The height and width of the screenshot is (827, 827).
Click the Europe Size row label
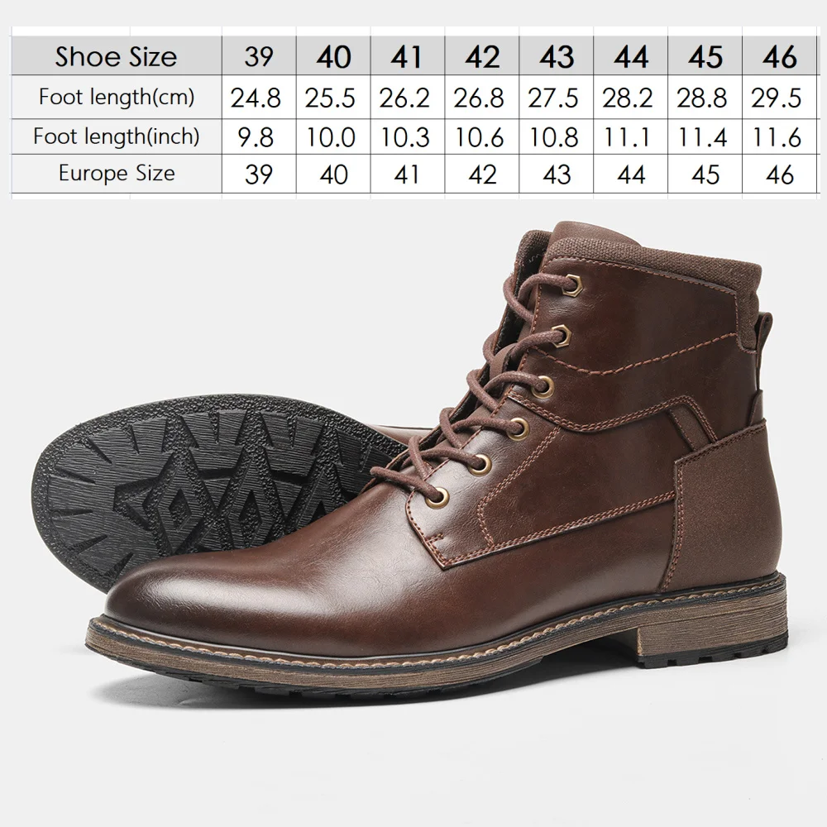point(116,174)
